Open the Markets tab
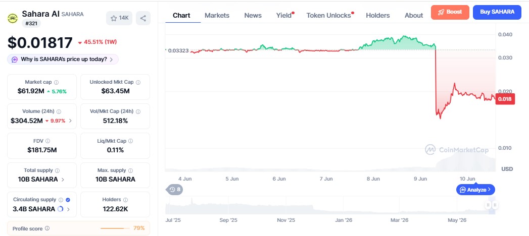Screen dimensions: 529x236 [217, 16]
